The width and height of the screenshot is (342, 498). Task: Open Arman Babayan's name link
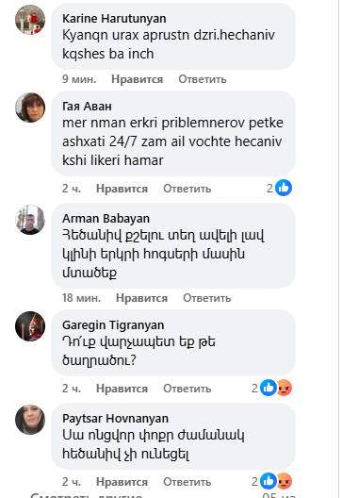106,219
